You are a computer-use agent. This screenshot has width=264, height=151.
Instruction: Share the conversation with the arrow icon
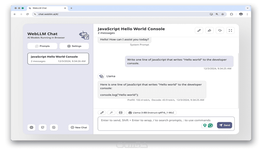click(x=209, y=31)
